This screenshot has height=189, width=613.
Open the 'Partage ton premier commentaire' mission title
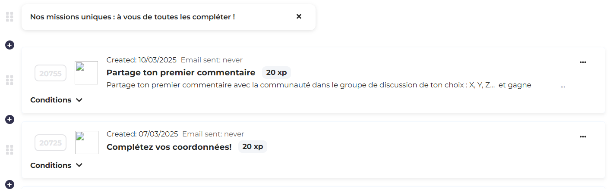click(181, 72)
